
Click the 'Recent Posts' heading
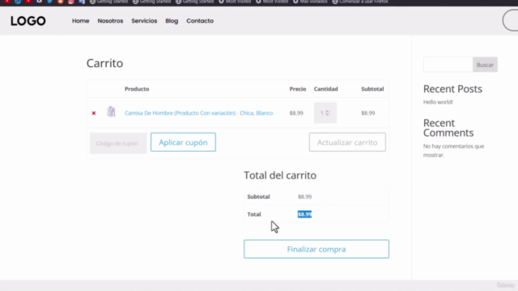click(x=452, y=89)
